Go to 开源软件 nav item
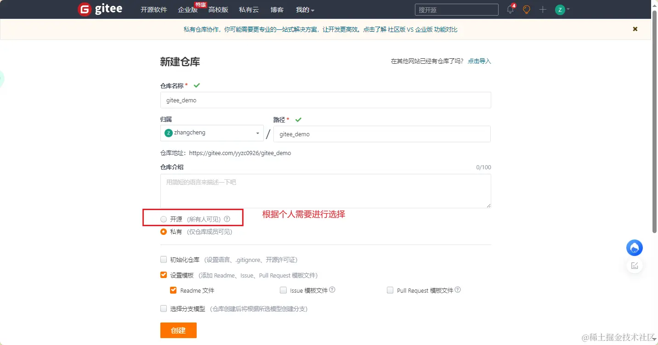This screenshot has width=658, height=345. point(154,10)
